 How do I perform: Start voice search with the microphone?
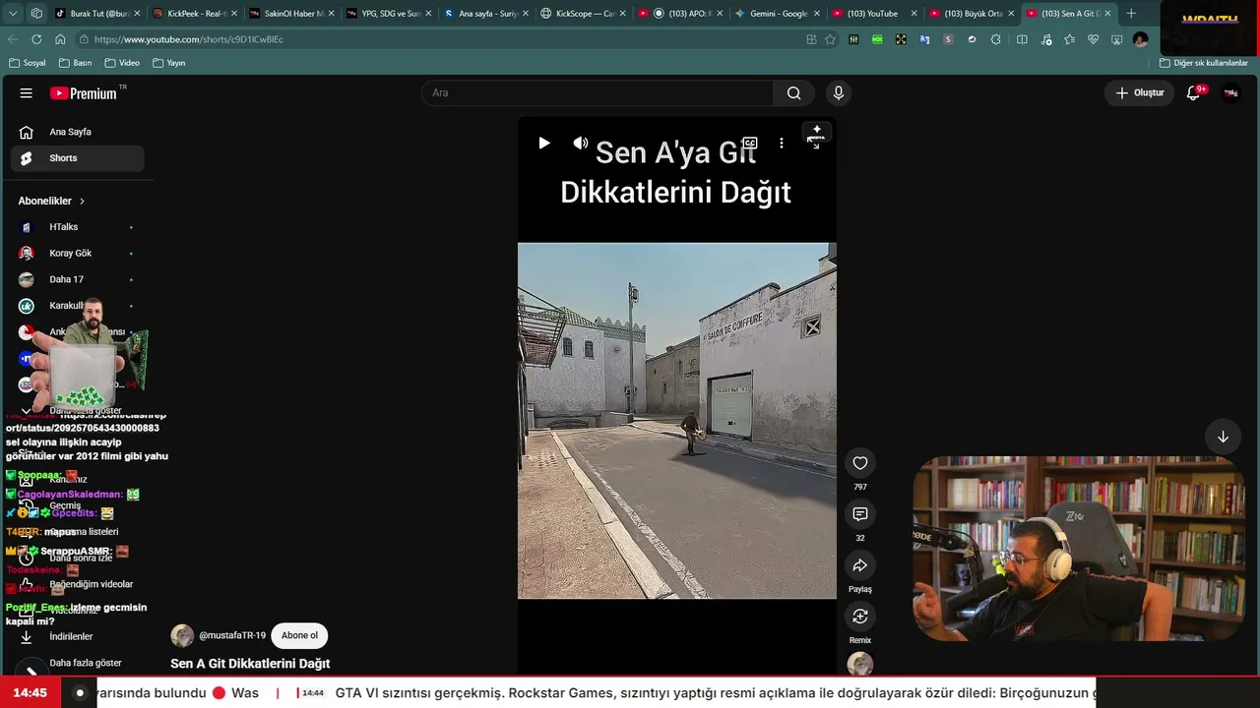(x=839, y=93)
